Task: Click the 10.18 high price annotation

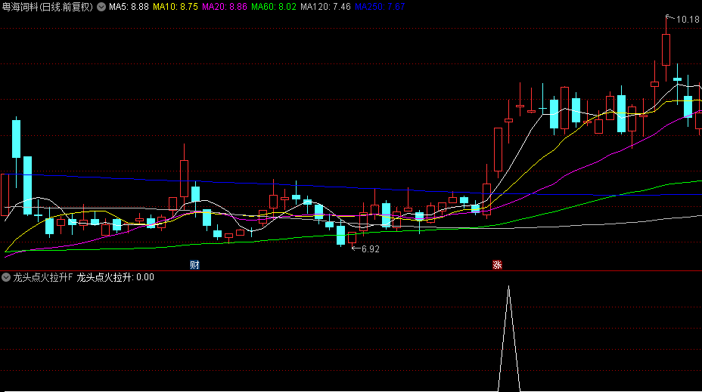Action: (687, 19)
